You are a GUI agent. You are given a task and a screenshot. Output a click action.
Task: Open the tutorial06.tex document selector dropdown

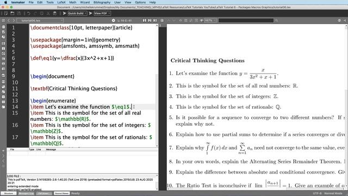(x=40, y=21)
